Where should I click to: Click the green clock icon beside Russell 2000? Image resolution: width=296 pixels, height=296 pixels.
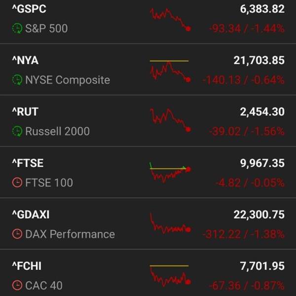17,131
